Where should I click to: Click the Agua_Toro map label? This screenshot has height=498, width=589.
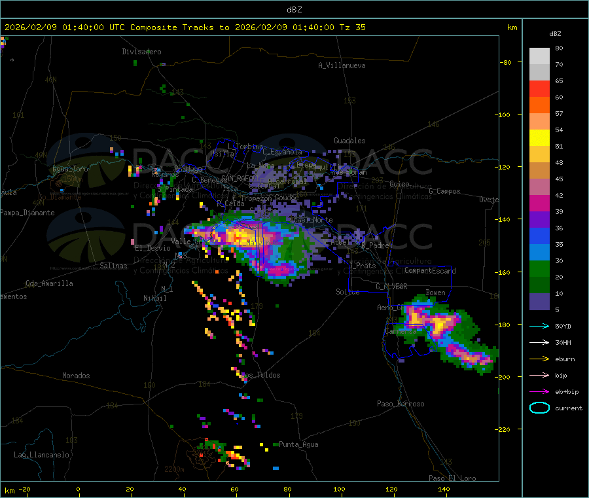tap(70, 169)
